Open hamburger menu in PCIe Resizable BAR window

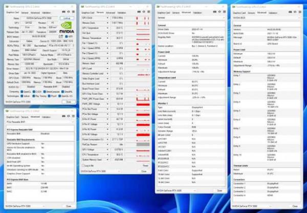73,116
